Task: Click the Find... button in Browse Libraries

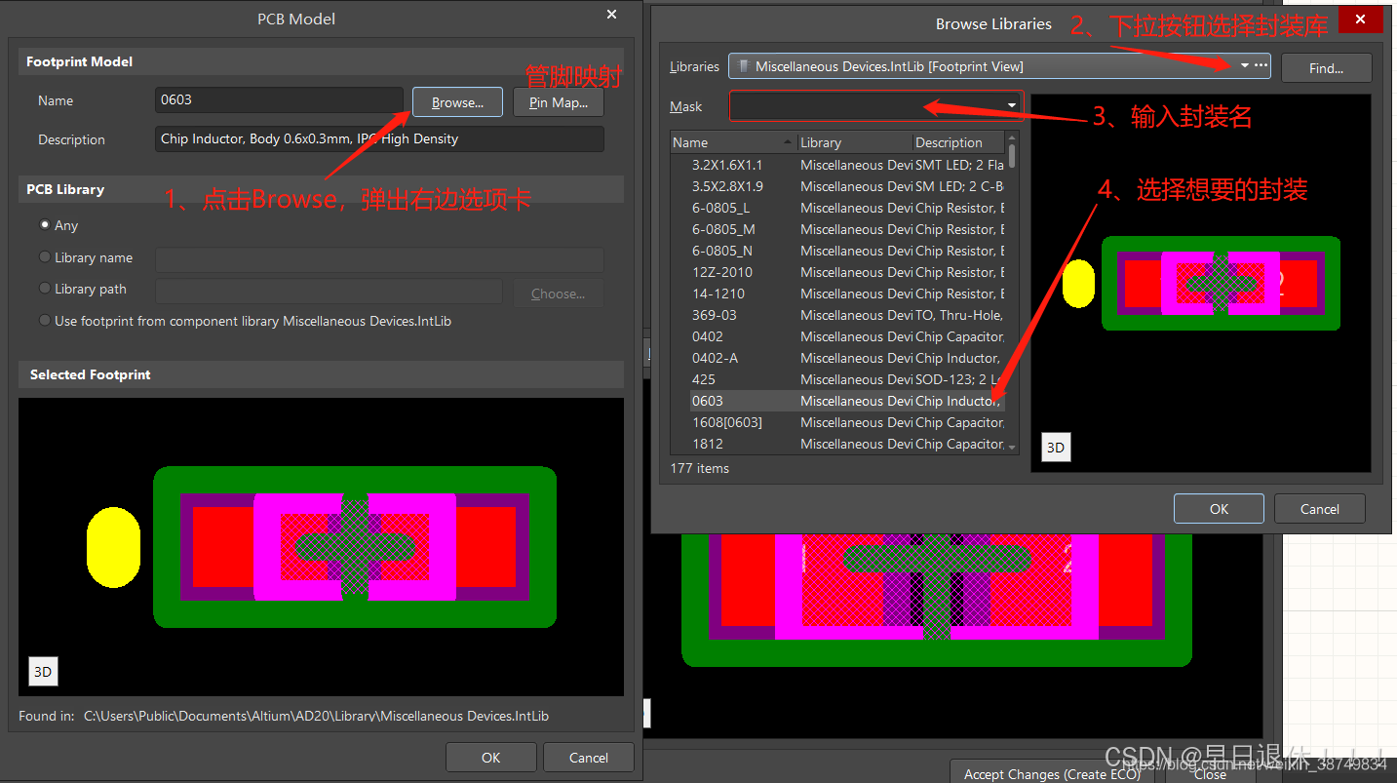Action: pos(1327,68)
